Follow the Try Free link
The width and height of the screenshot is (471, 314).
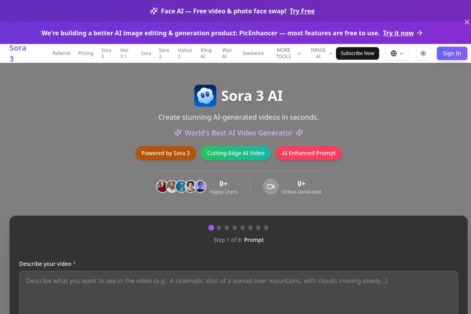tap(302, 11)
